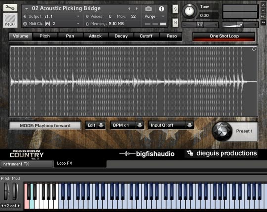
Task: Switch to the Loop FX tab
Action: 80,164
